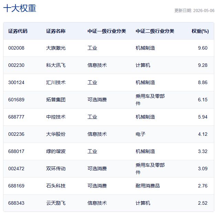This screenshot has width=216, height=214.
Task: Click weight value 2.52
Action: point(203,203)
